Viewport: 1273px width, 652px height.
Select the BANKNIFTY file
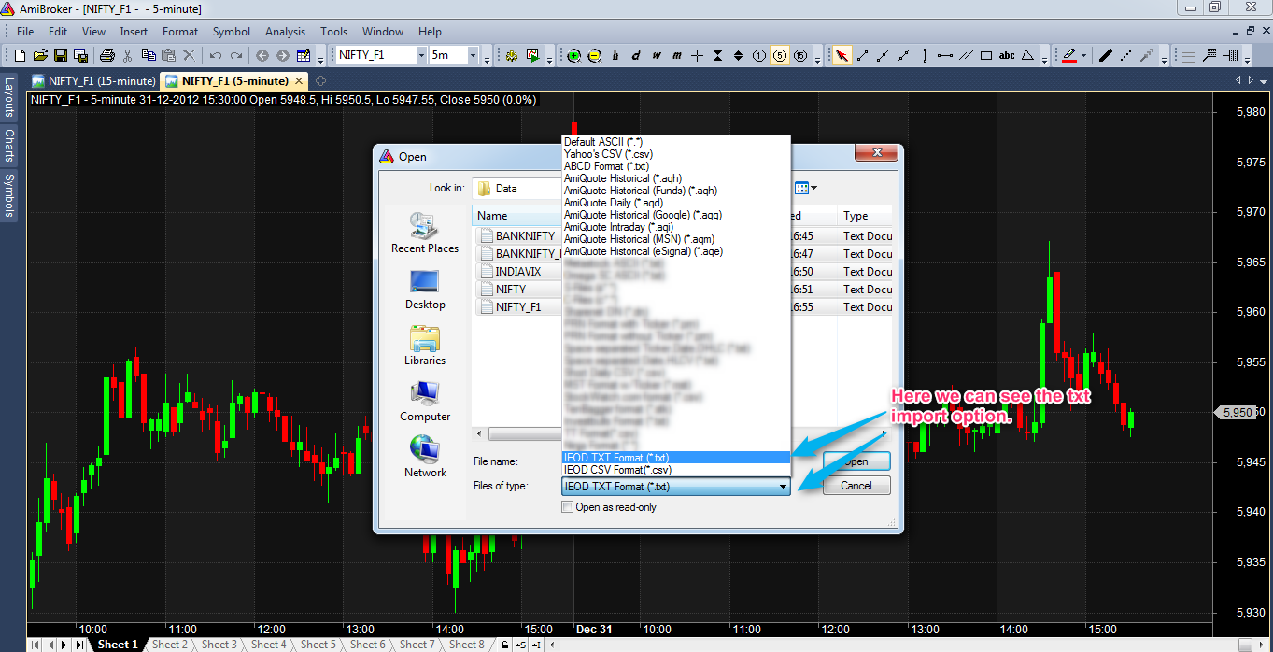(x=517, y=236)
